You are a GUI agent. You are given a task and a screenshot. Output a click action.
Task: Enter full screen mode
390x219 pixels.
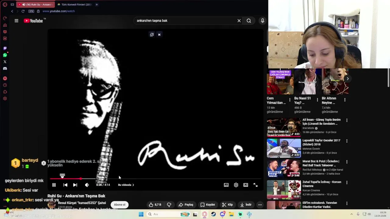click(x=256, y=185)
